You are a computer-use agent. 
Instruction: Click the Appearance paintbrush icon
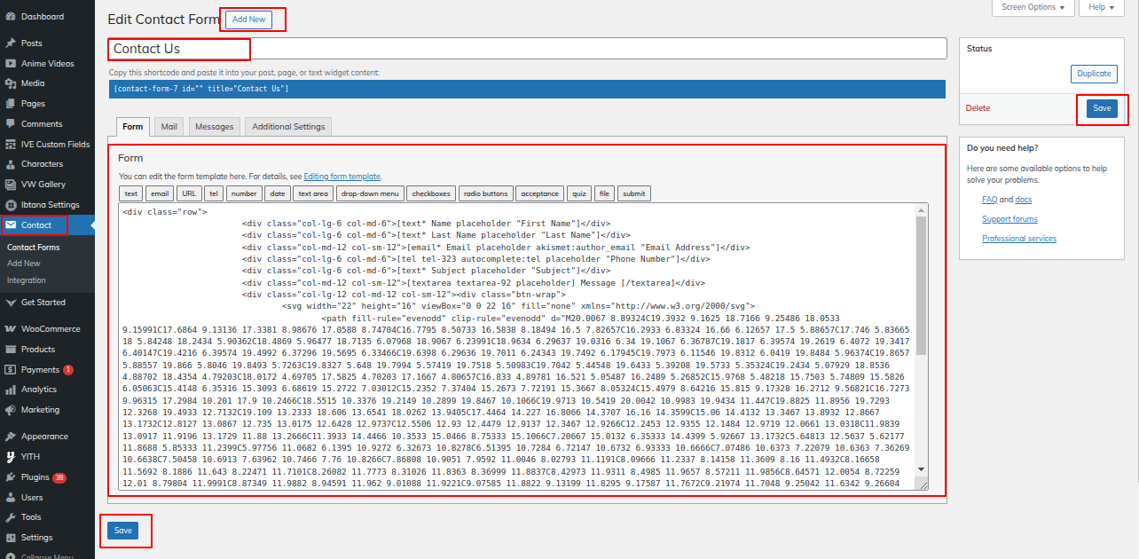pos(10,437)
